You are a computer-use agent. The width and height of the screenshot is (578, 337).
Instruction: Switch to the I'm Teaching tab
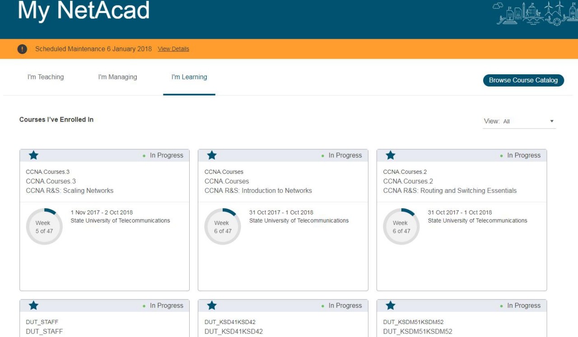pyautogui.click(x=46, y=77)
